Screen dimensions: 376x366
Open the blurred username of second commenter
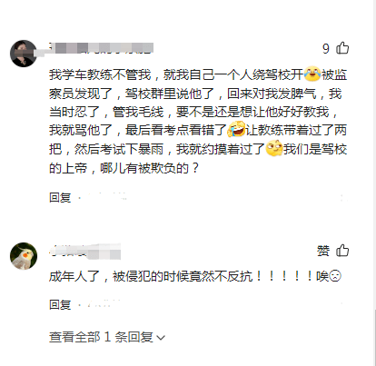coord(85,252)
